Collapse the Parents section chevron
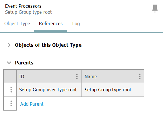Viewport: 163px width, 116px height. coord(9,63)
